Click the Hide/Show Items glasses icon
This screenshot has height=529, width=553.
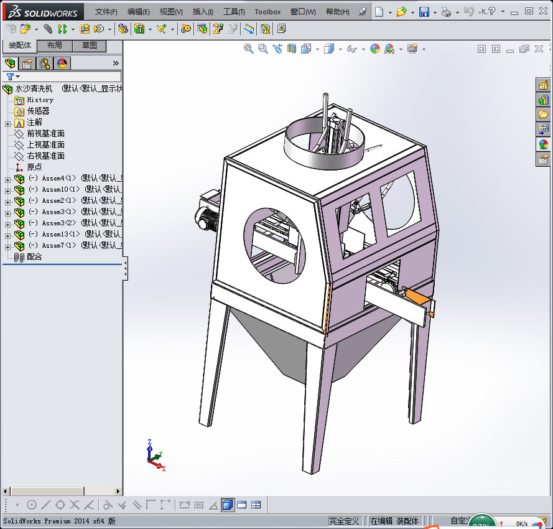click(x=351, y=49)
